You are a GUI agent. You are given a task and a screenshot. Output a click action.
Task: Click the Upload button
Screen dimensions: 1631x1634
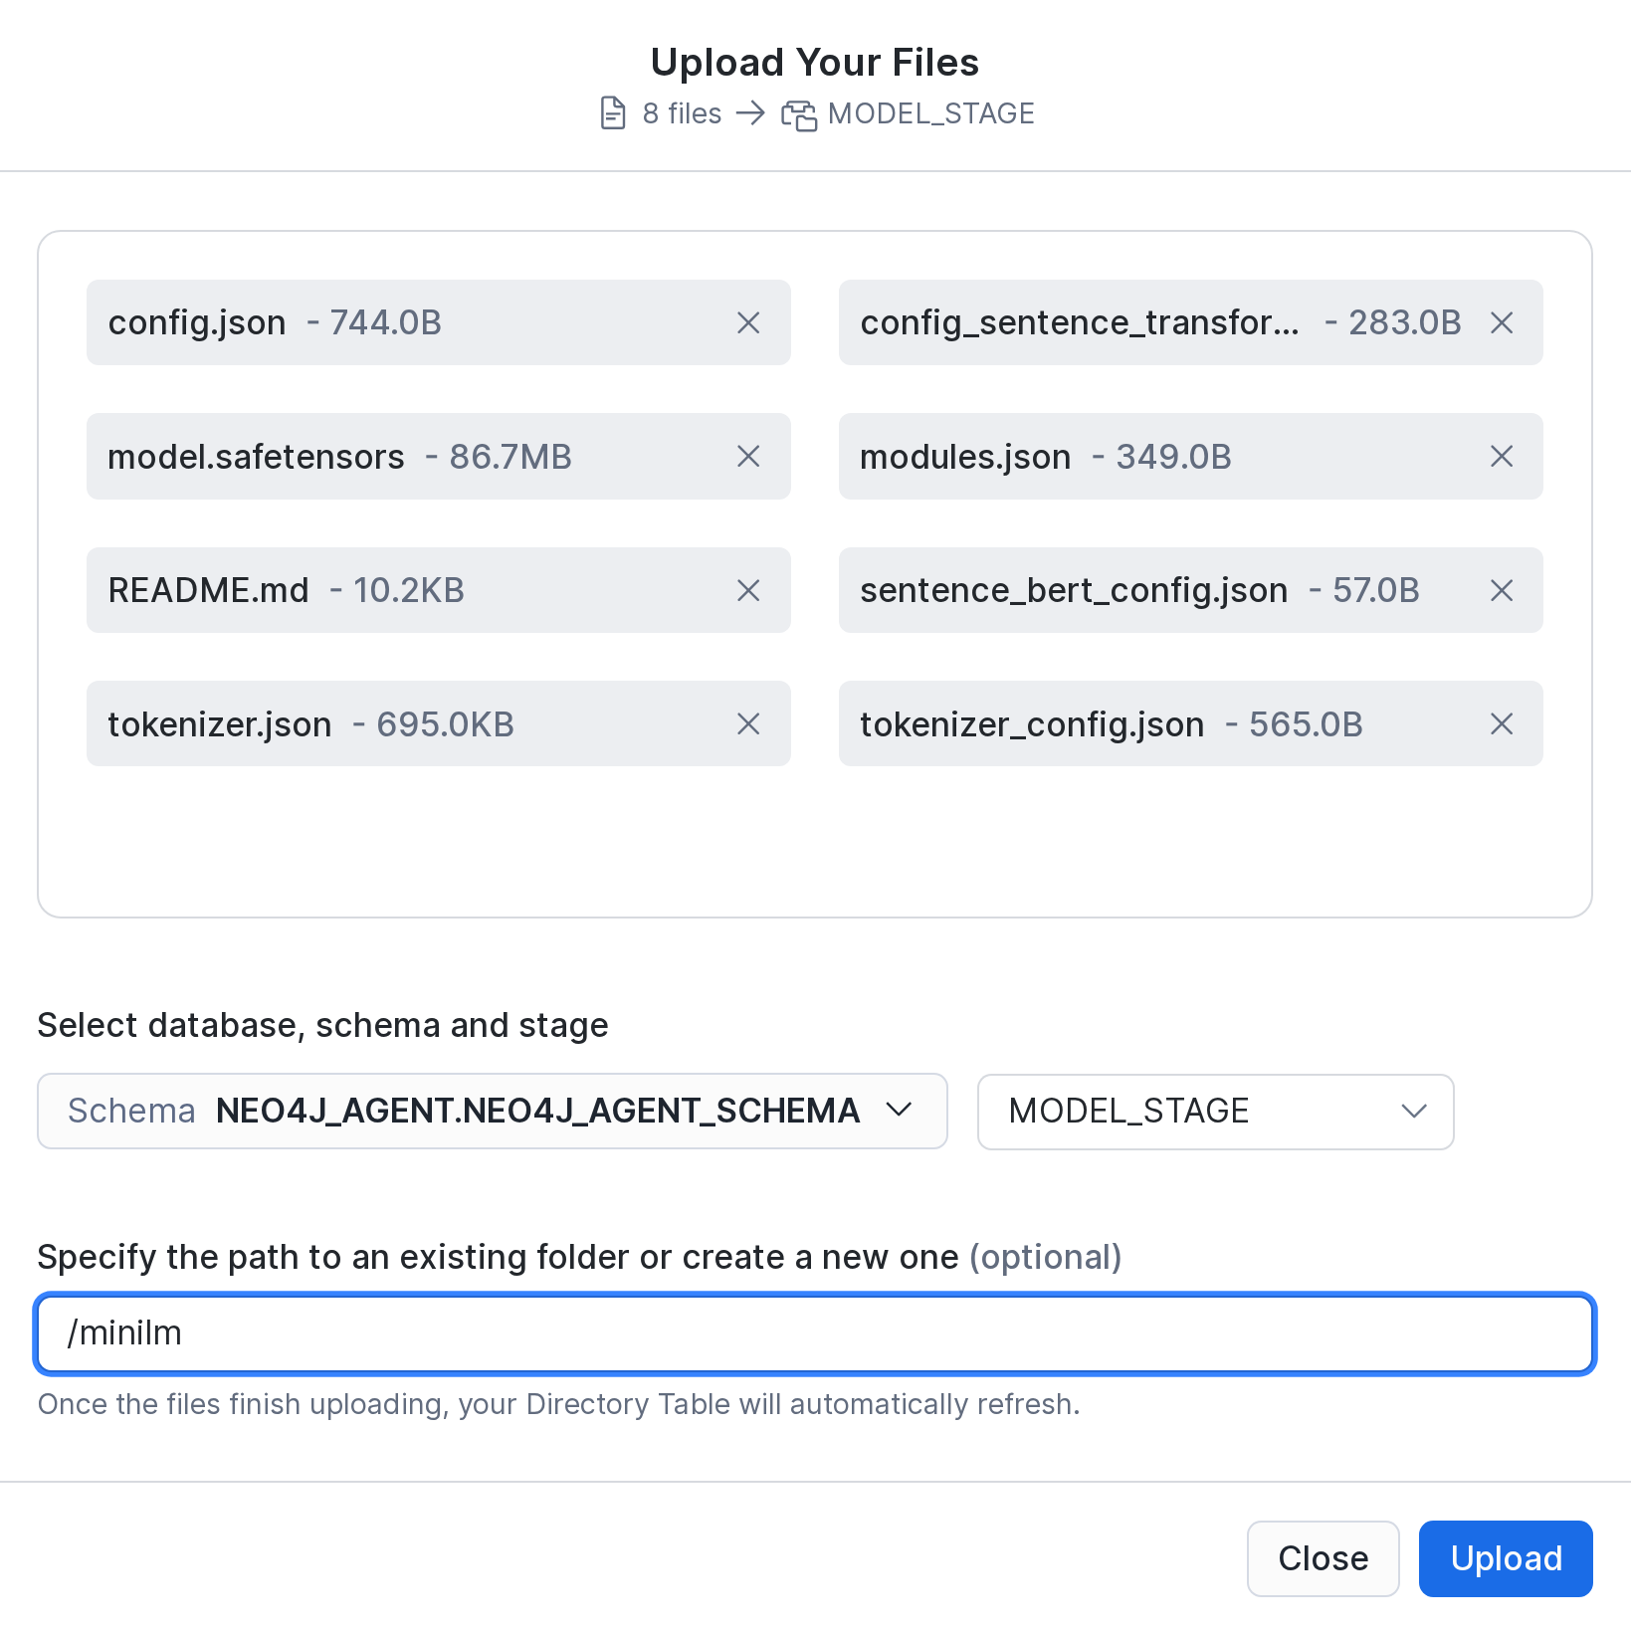[x=1506, y=1558]
